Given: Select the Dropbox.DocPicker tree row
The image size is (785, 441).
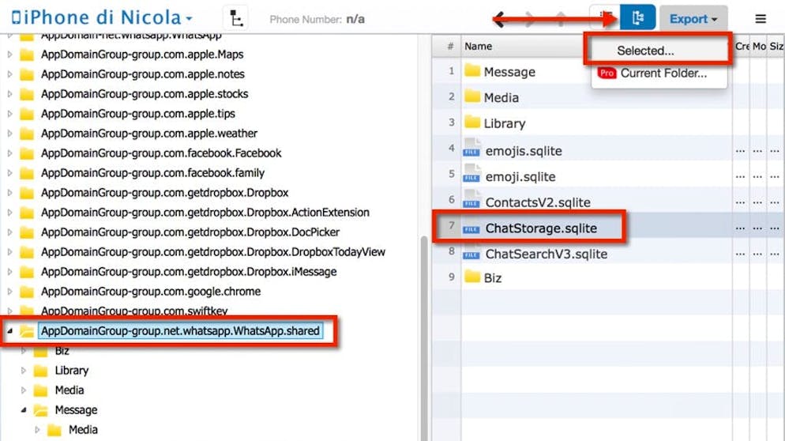Looking at the screenshot, I should [x=190, y=232].
